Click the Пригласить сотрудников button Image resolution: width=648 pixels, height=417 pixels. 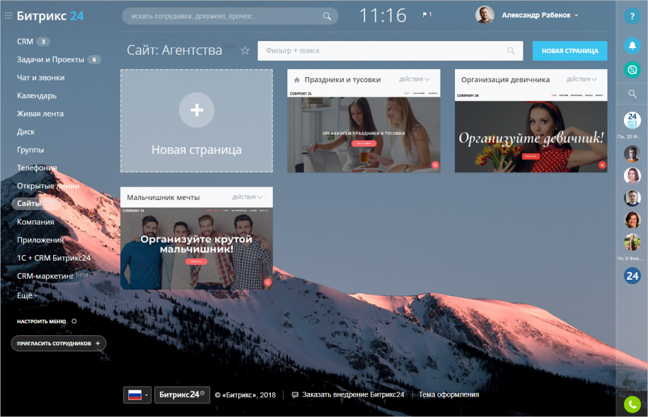click(x=58, y=343)
